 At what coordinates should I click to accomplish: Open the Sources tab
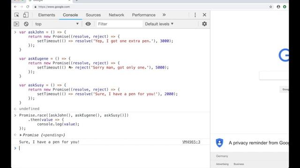(x=93, y=15)
